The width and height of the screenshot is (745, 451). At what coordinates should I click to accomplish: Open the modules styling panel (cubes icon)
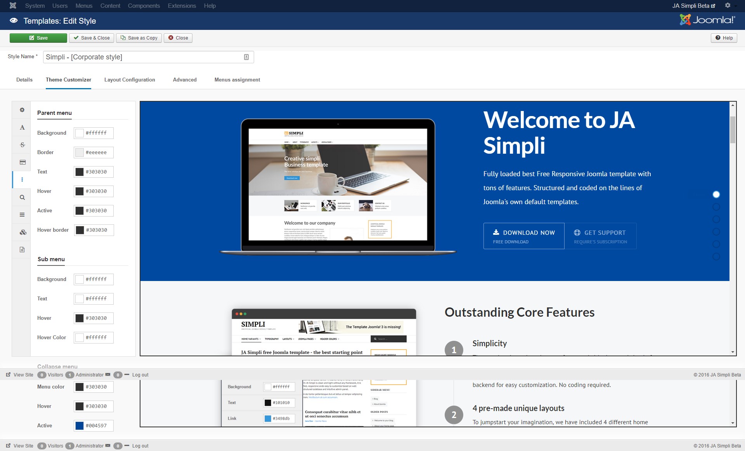[22, 232]
